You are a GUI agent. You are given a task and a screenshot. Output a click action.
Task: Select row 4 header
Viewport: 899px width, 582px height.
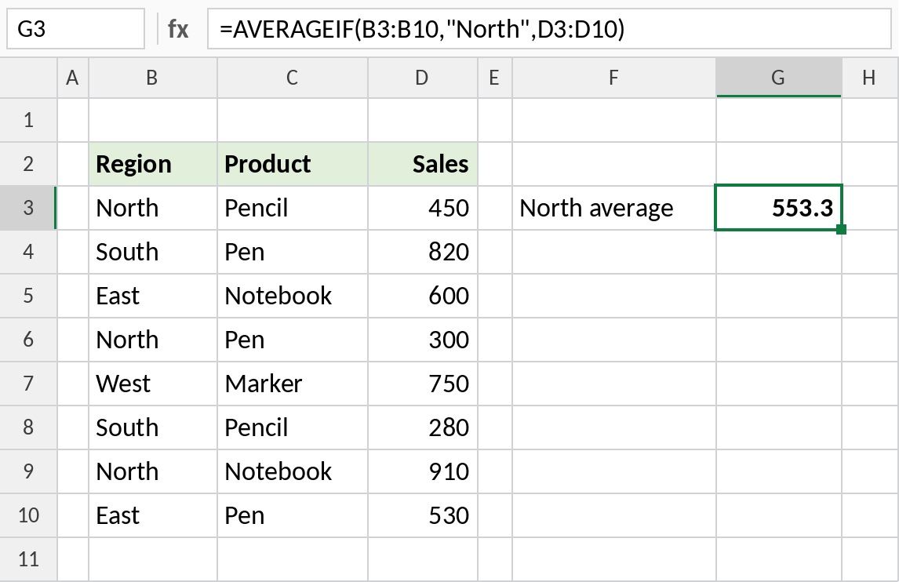(x=28, y=252)
